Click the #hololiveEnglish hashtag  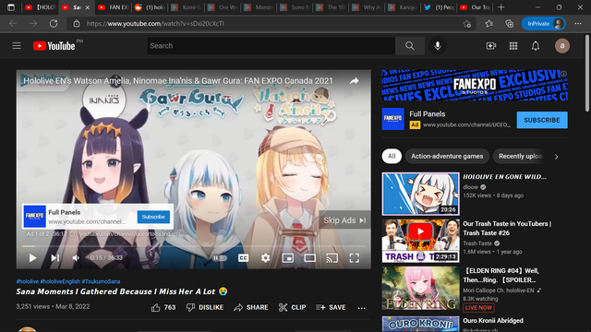[60, 281]
